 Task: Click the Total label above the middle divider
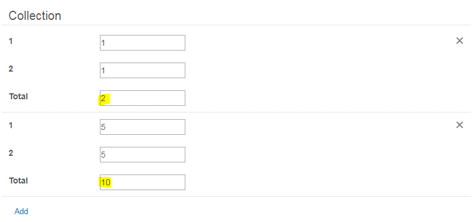[19, 96]
